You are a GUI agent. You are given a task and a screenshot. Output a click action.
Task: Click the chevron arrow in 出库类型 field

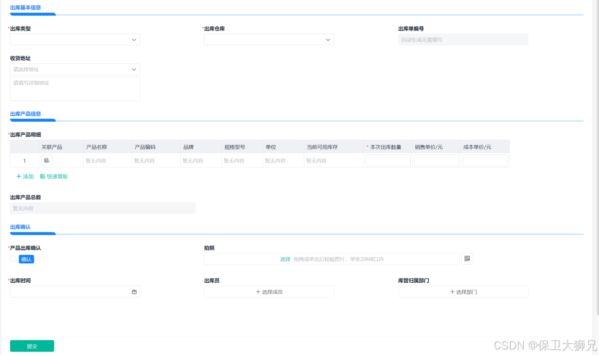(x=134, y=39)
